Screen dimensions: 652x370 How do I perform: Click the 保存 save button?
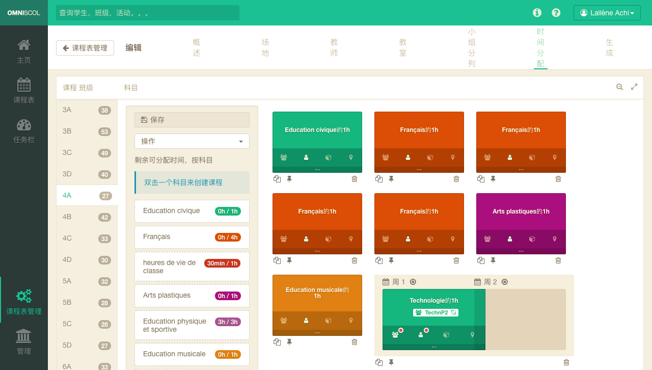192,120
